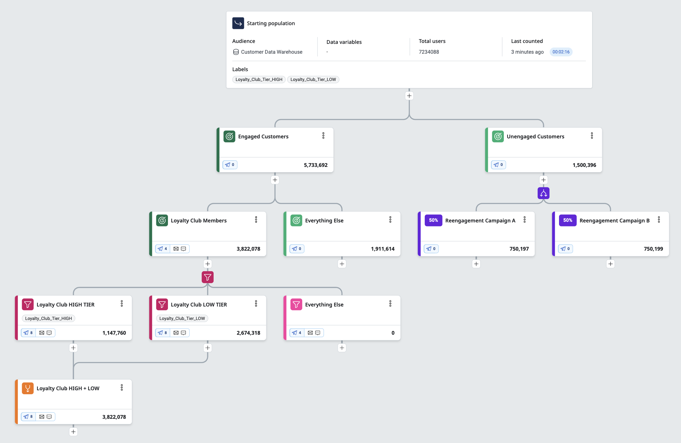The image size is (681, 443).
Task: Click the SMS message icon on Loyalty Club LOW TIER card
Action: (x=184, y=333)
